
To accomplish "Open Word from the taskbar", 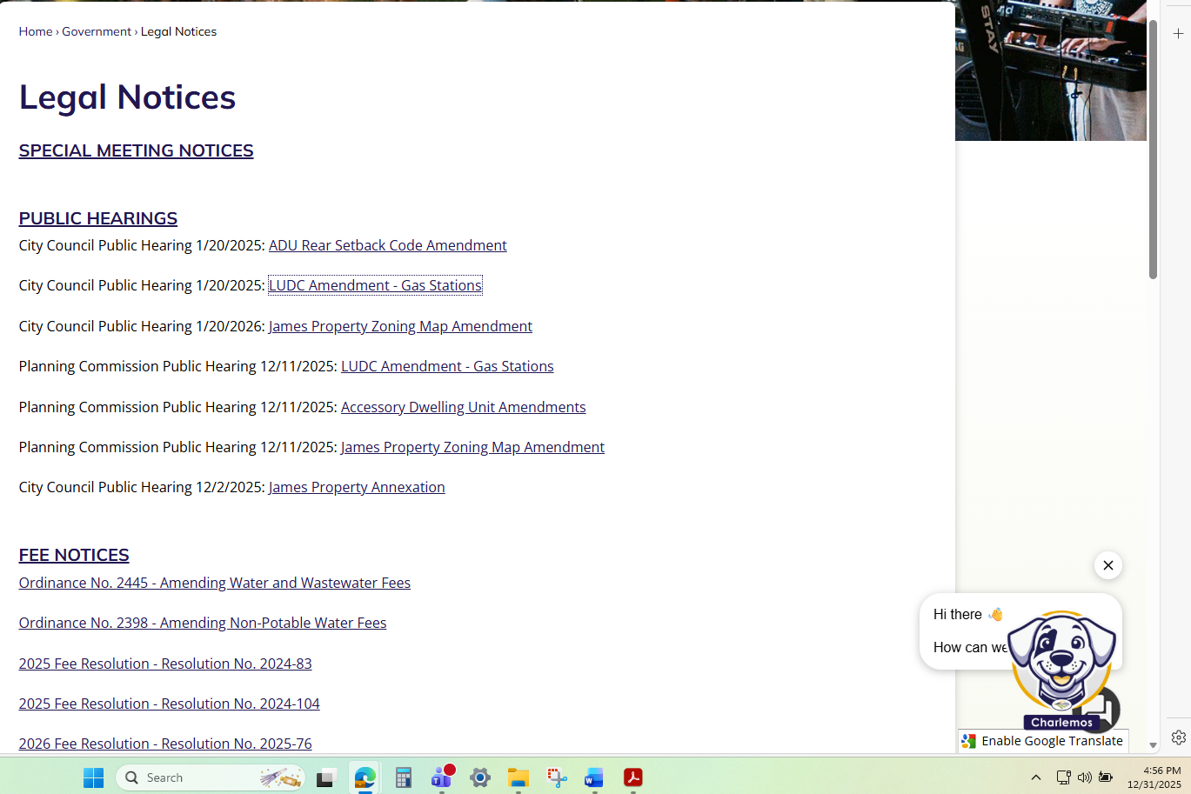I will [594, 777].
